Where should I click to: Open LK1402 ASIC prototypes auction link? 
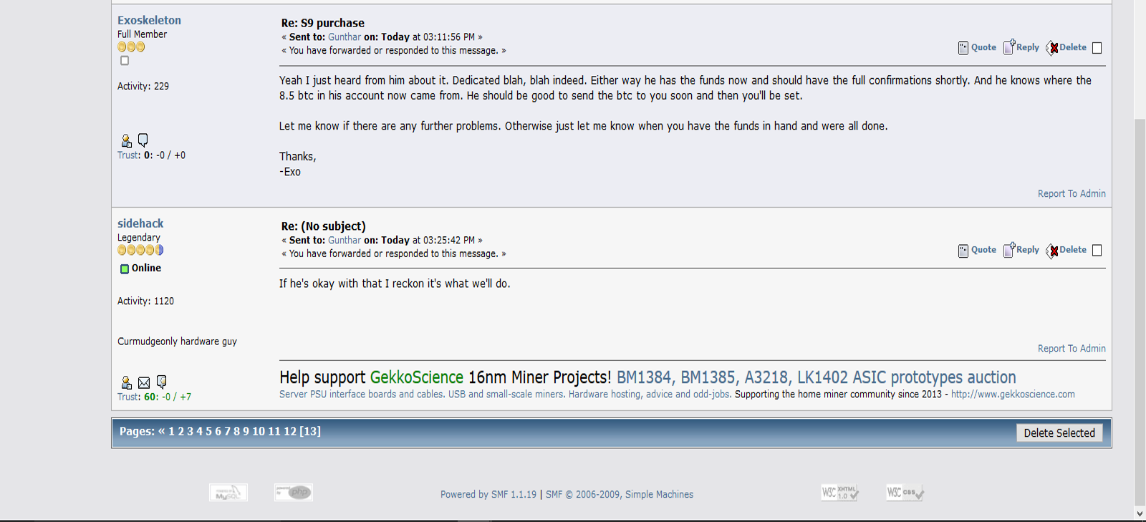[x=907, y=377]
